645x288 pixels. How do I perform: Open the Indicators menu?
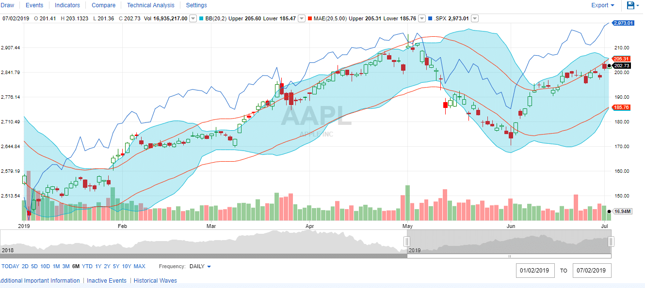pos(67,5)
